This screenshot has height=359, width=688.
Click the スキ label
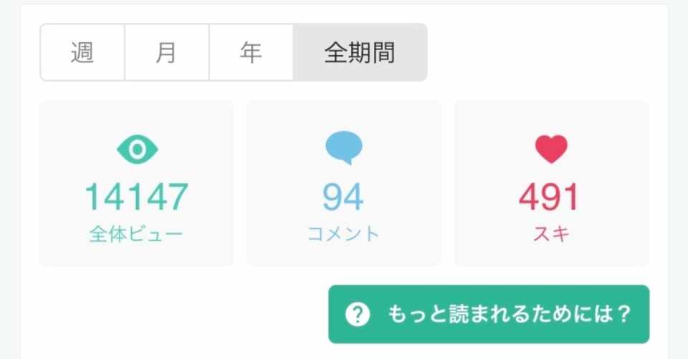[551, 234]
